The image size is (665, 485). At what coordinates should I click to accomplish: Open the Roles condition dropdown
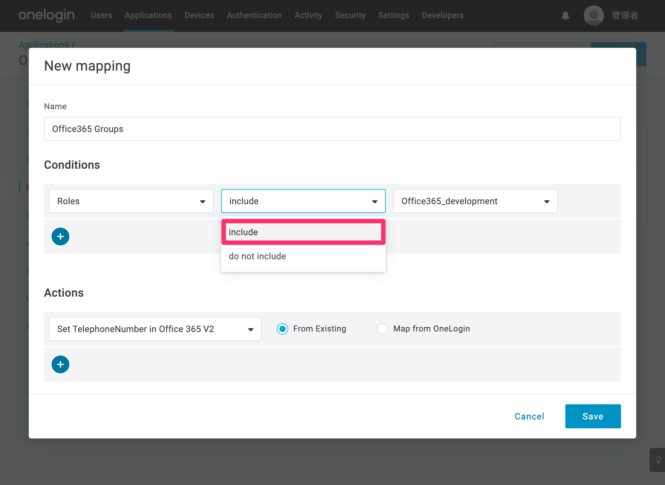[x=131, y=201]
